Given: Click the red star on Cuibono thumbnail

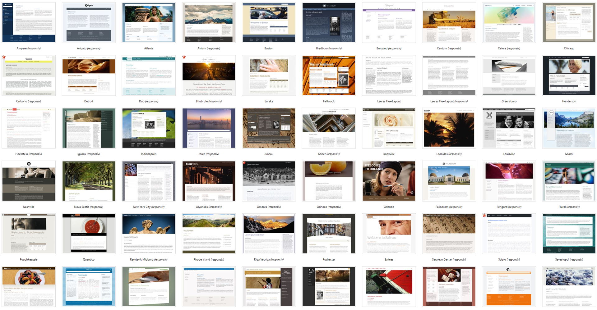Looking at the screenshot, I should (x=4, y=57).
